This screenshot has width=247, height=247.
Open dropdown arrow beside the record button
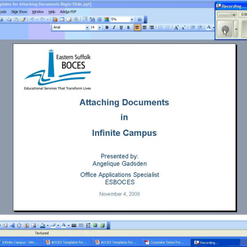coord(236,29)
